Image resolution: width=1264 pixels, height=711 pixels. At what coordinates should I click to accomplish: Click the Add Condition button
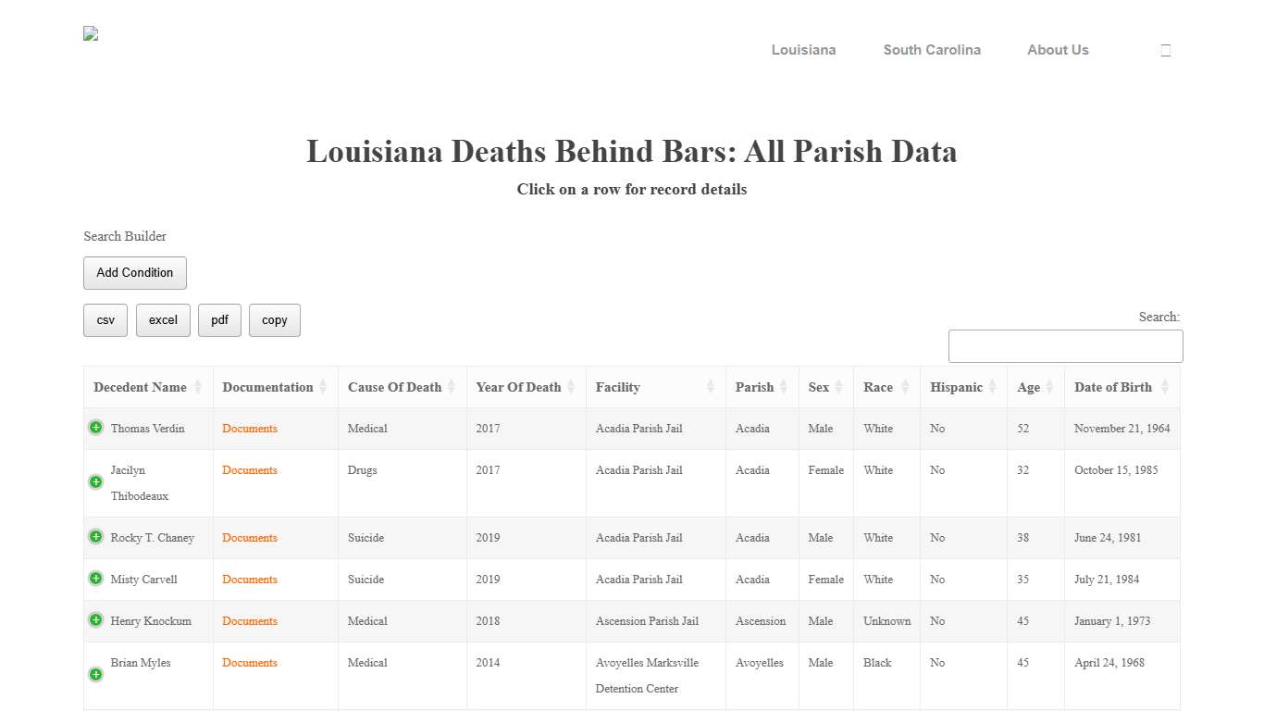point(135,273)
